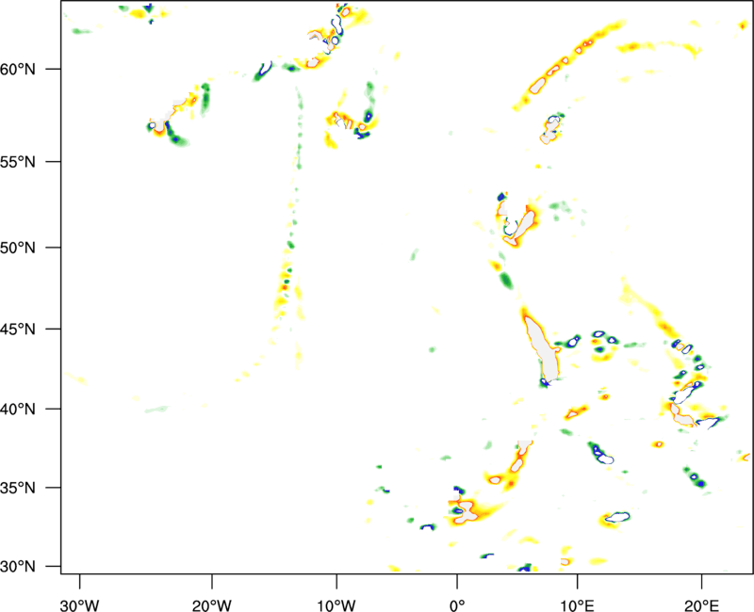
Task: Click the 10°W longitude label
Action: pos(336,605)
